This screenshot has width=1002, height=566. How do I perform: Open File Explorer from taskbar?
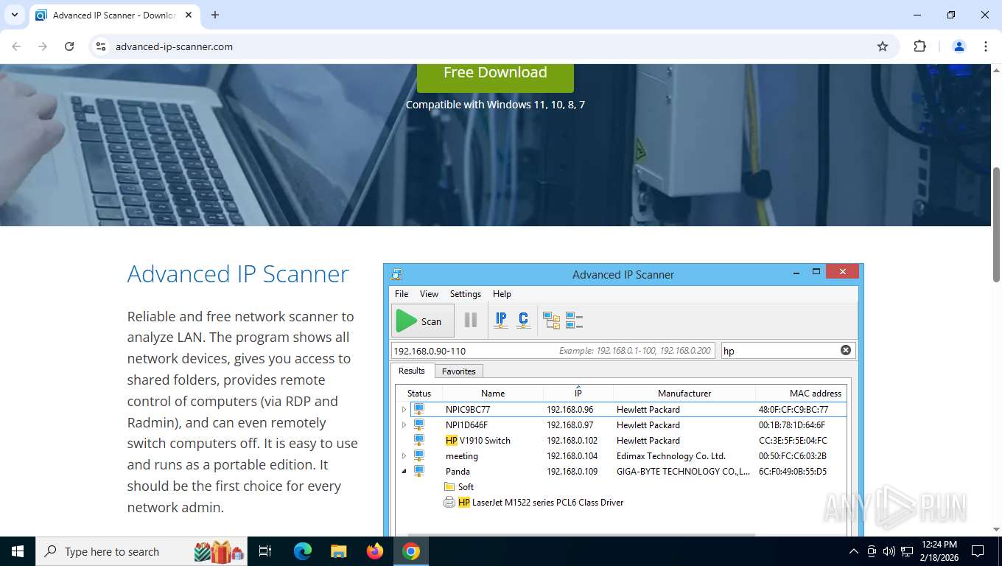click(339, 551)
